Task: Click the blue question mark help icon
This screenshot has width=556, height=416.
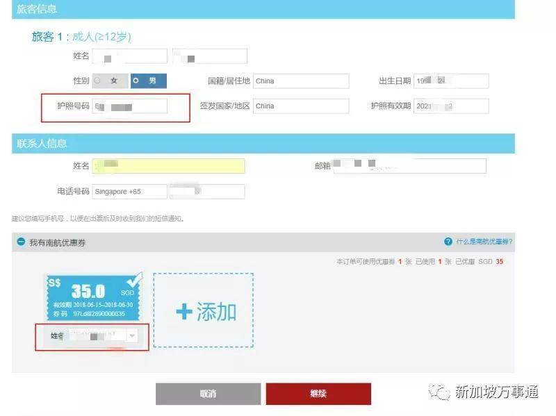Action: pyautogui.click(x=448, y=242)
